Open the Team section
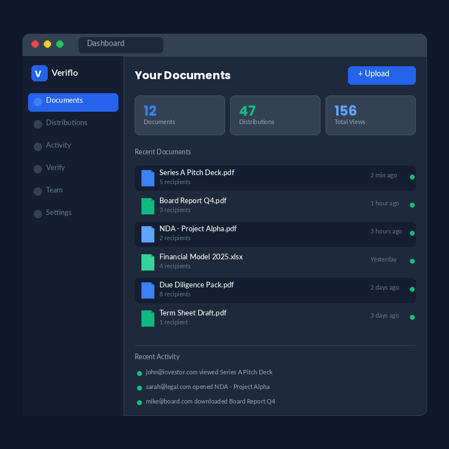Viewport: 449px width, 449px height. 54,190
